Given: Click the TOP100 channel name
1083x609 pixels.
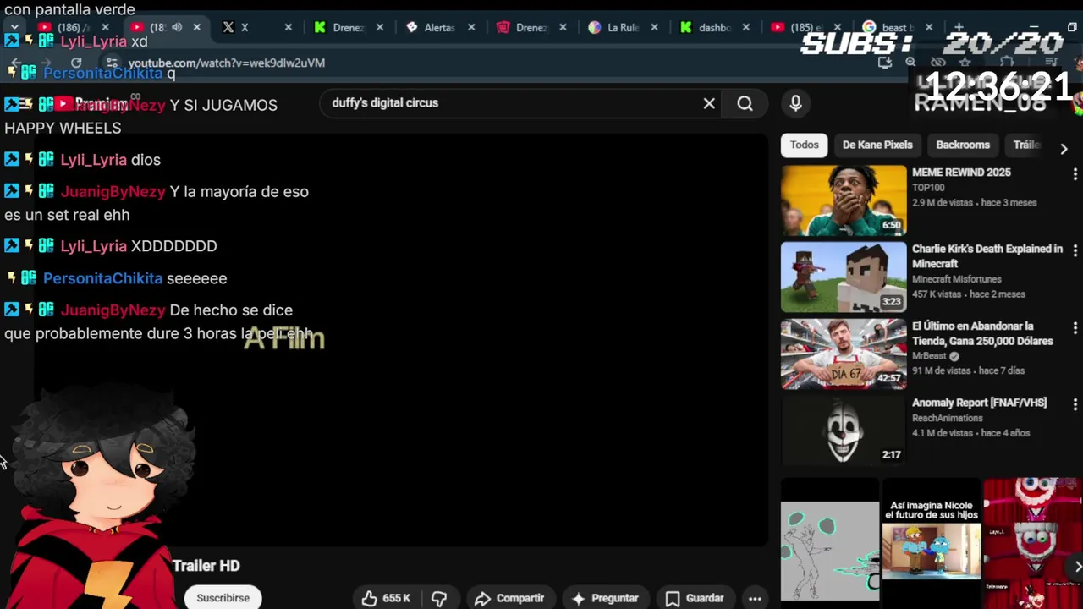Looking at the screenshot, I should [928, 188].
